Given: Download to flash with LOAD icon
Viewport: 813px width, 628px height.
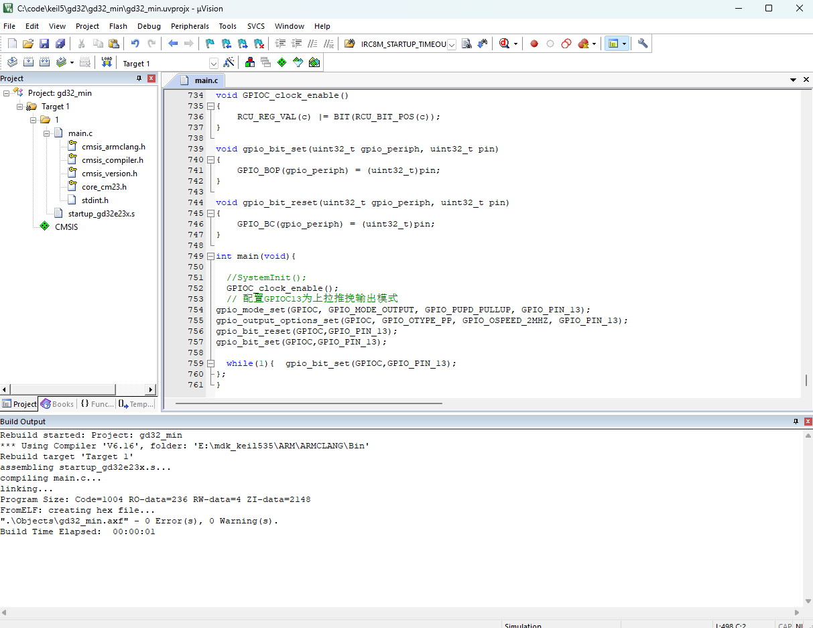Looking at the screenshot, I should coord(107,62).
